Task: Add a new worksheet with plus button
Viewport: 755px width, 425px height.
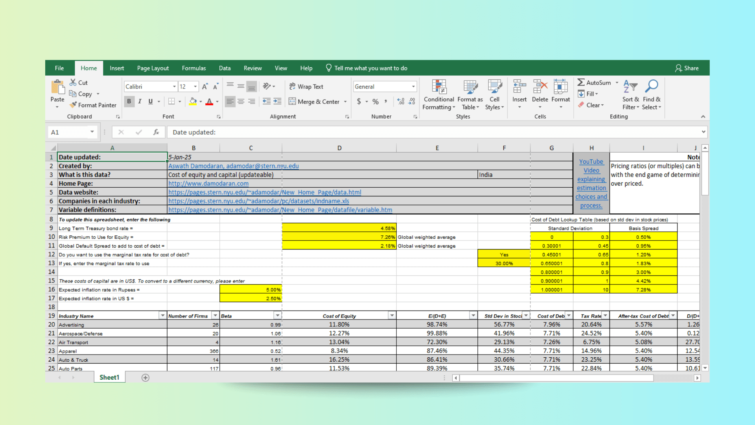Action: [x=145, y=377]
